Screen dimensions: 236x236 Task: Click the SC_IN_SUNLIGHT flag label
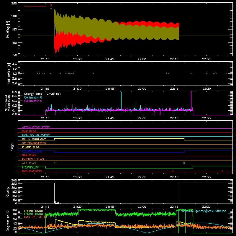pyautogui.click(x=34, y=139)
